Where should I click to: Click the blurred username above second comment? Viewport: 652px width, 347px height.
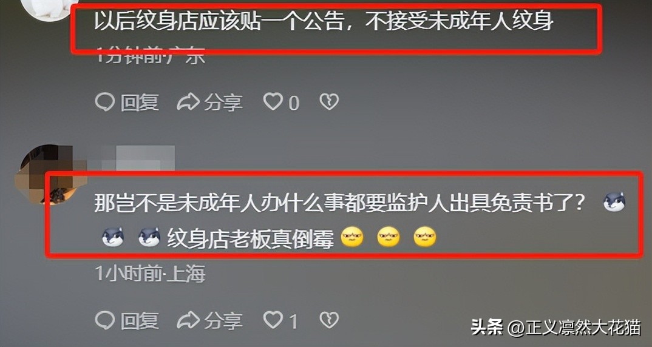138,158
